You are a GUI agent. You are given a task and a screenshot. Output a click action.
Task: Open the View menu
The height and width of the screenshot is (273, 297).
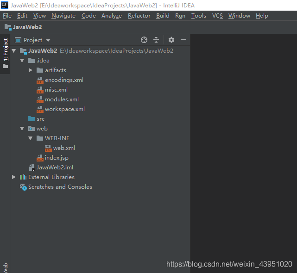pyautogui.click(x=39, y=16)
